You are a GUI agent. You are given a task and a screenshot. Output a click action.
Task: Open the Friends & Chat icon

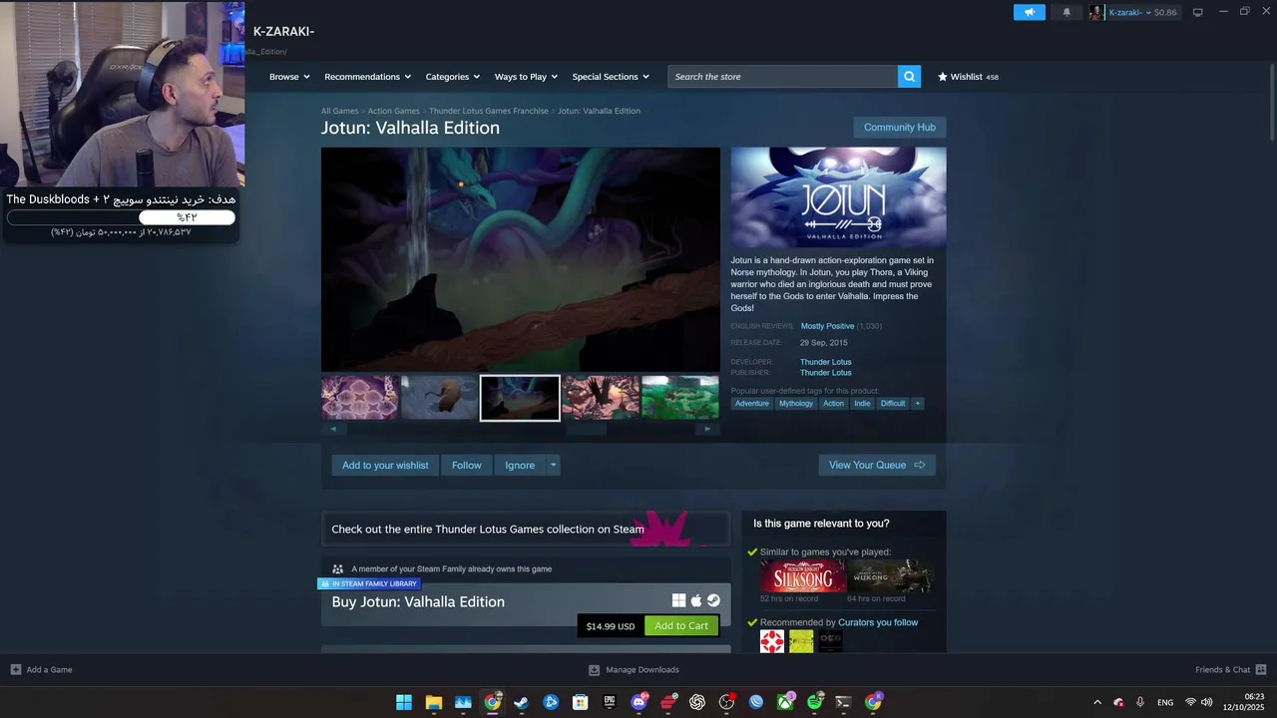coord(1261,669)
